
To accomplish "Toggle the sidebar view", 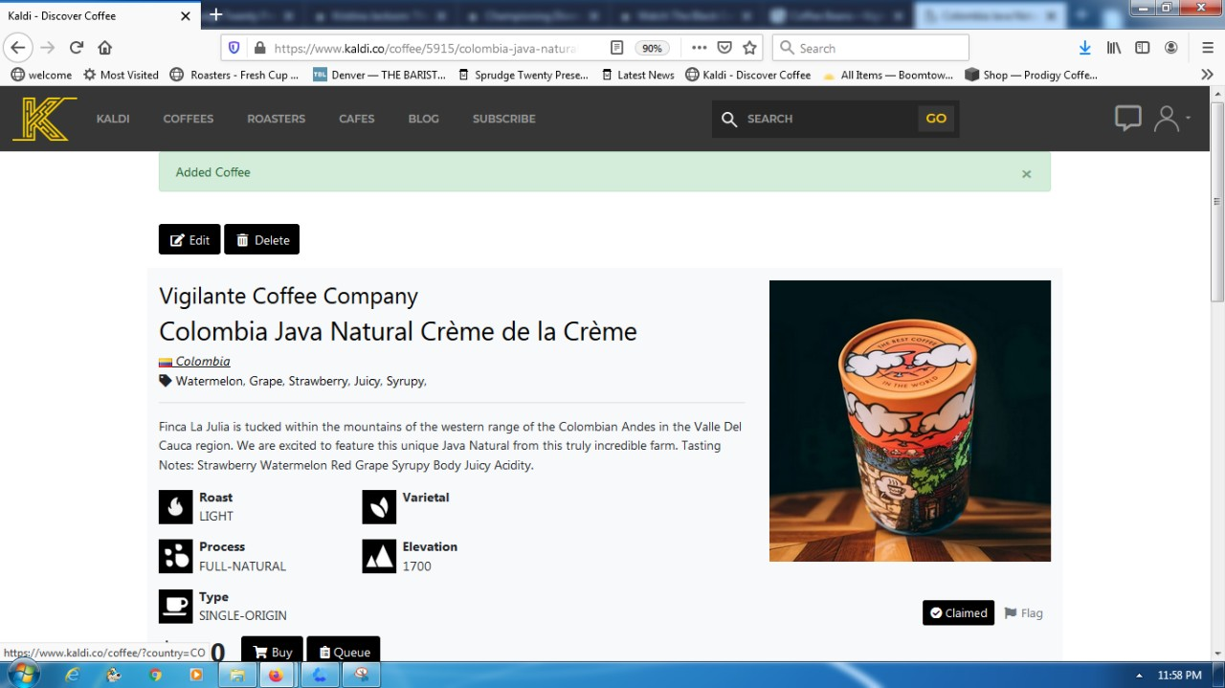I will [x=1143, y=48].
